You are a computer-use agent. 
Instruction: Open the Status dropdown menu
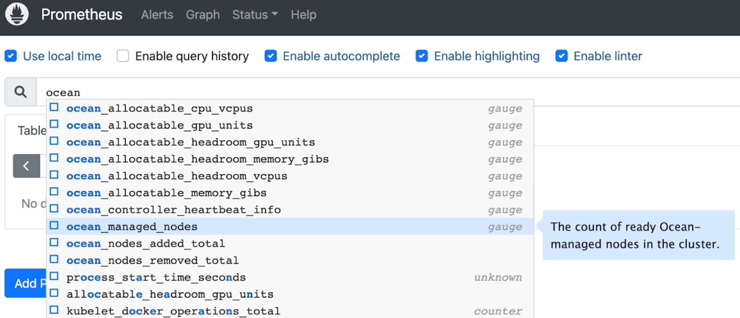[x=255, y=15]
